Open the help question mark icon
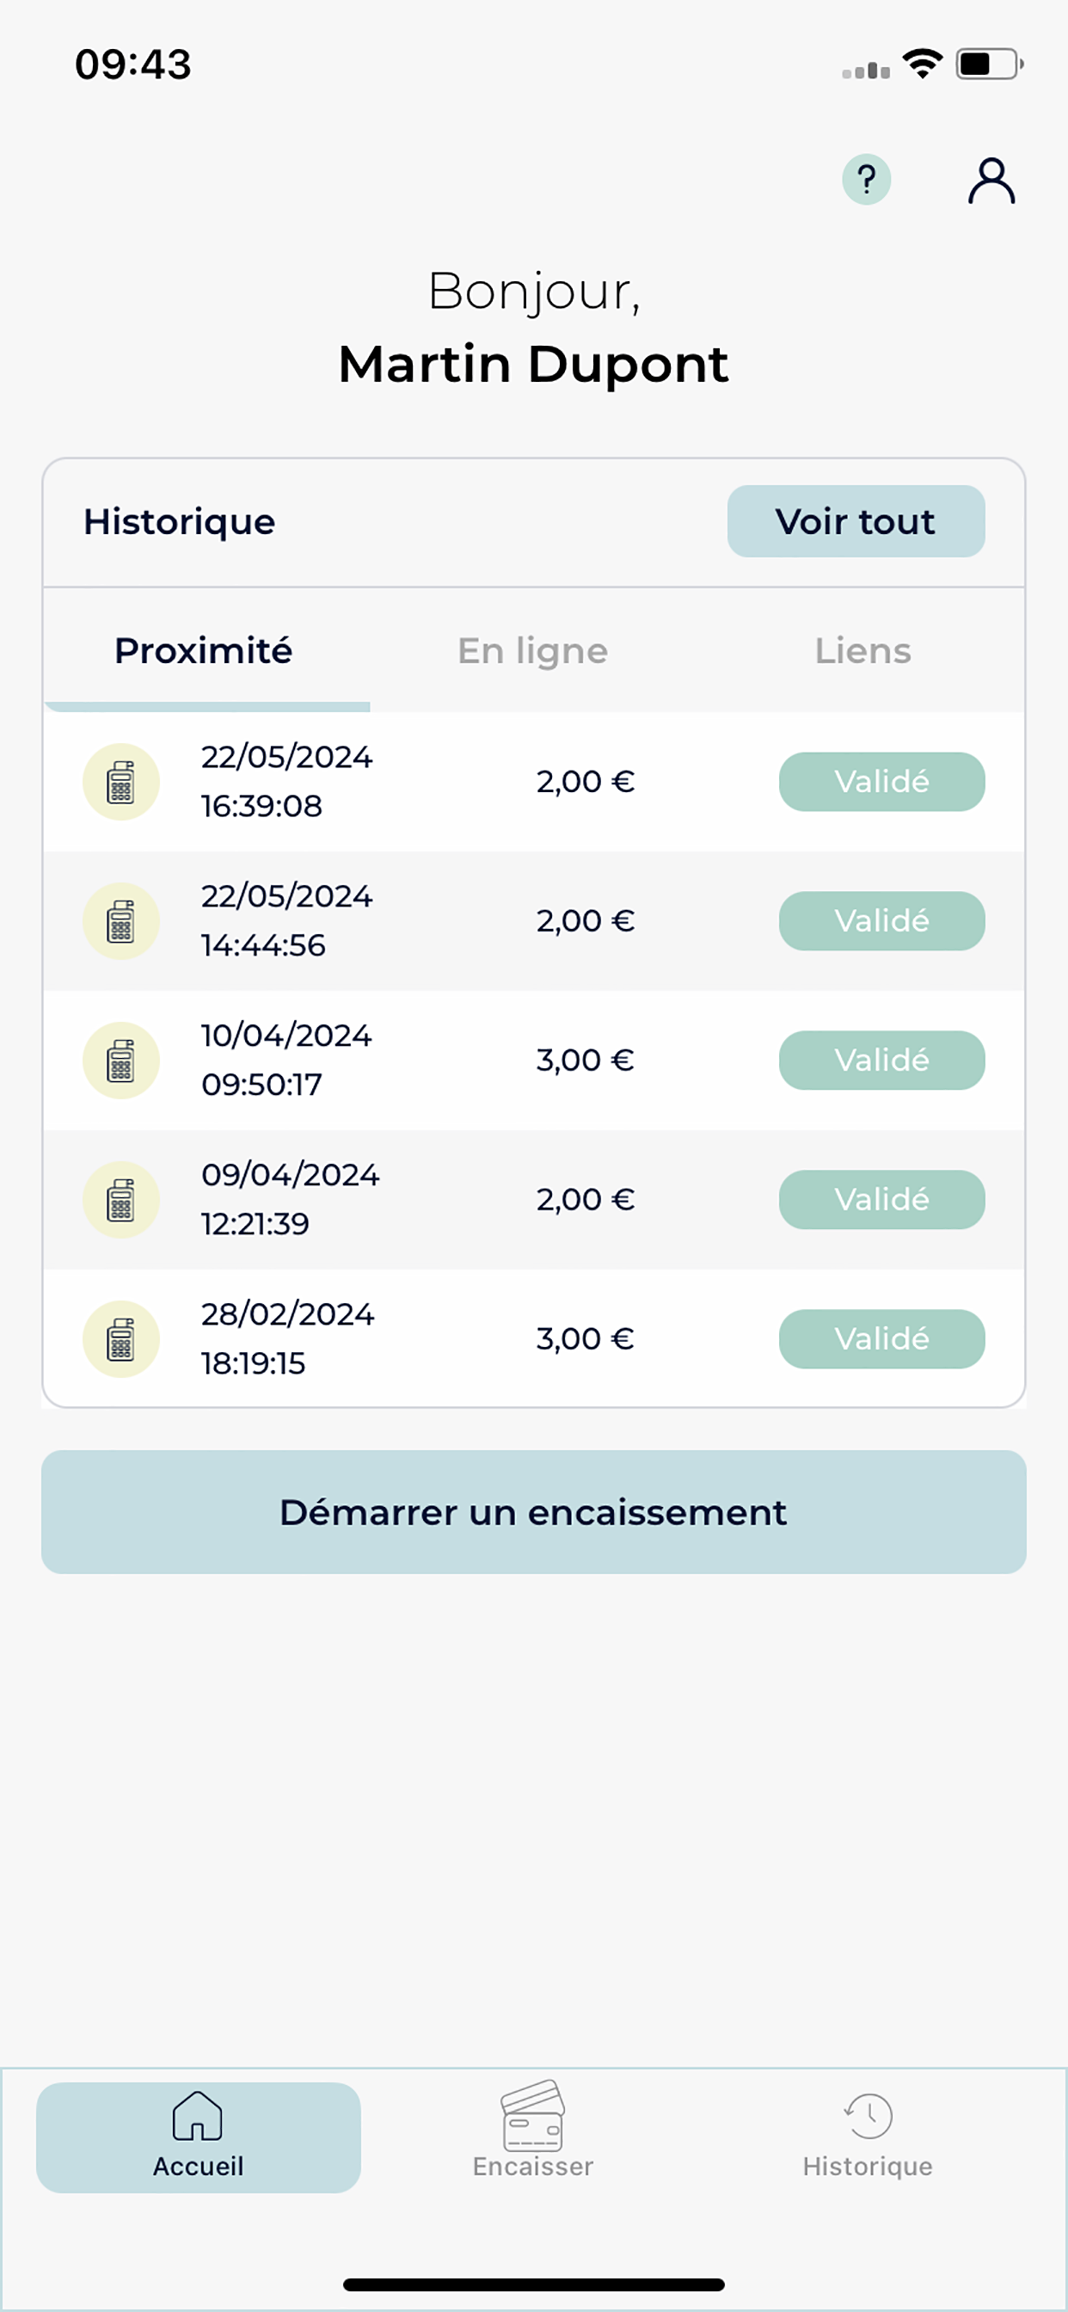Image resolution: width=1068 pixels, height=2312 pixels. (x=866, y=180)
